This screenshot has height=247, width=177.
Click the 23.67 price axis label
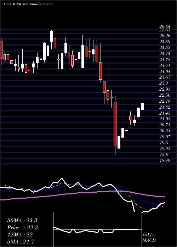[165, 77]
